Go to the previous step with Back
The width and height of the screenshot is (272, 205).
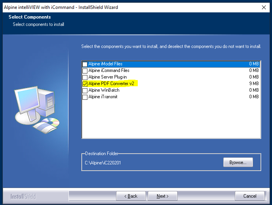(131, 196)
